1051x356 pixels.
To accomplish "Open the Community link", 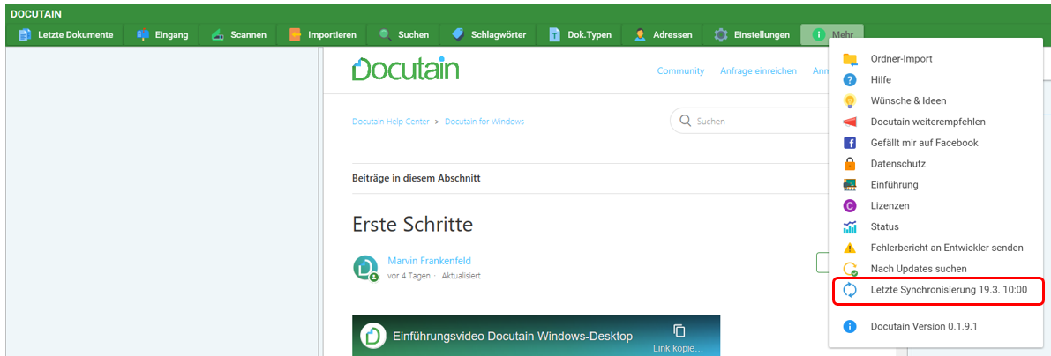I will [680, 70].
